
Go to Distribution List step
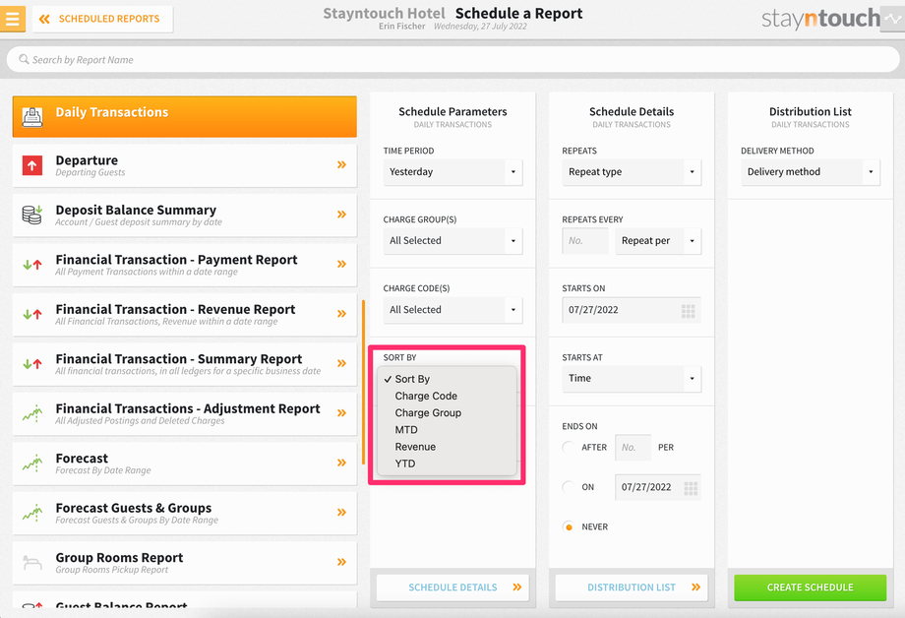click(632, 587)
